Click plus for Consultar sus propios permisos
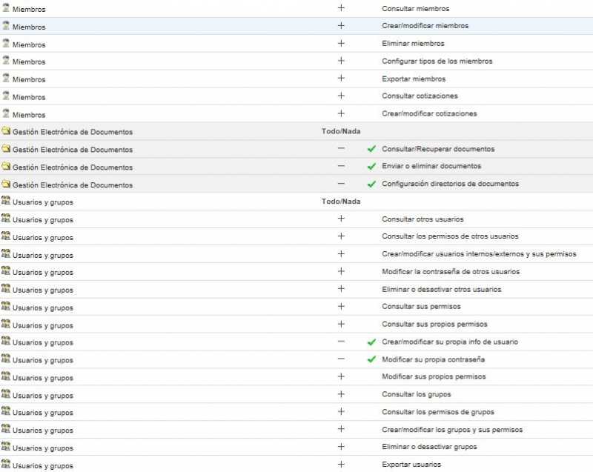 coord(341,324)
